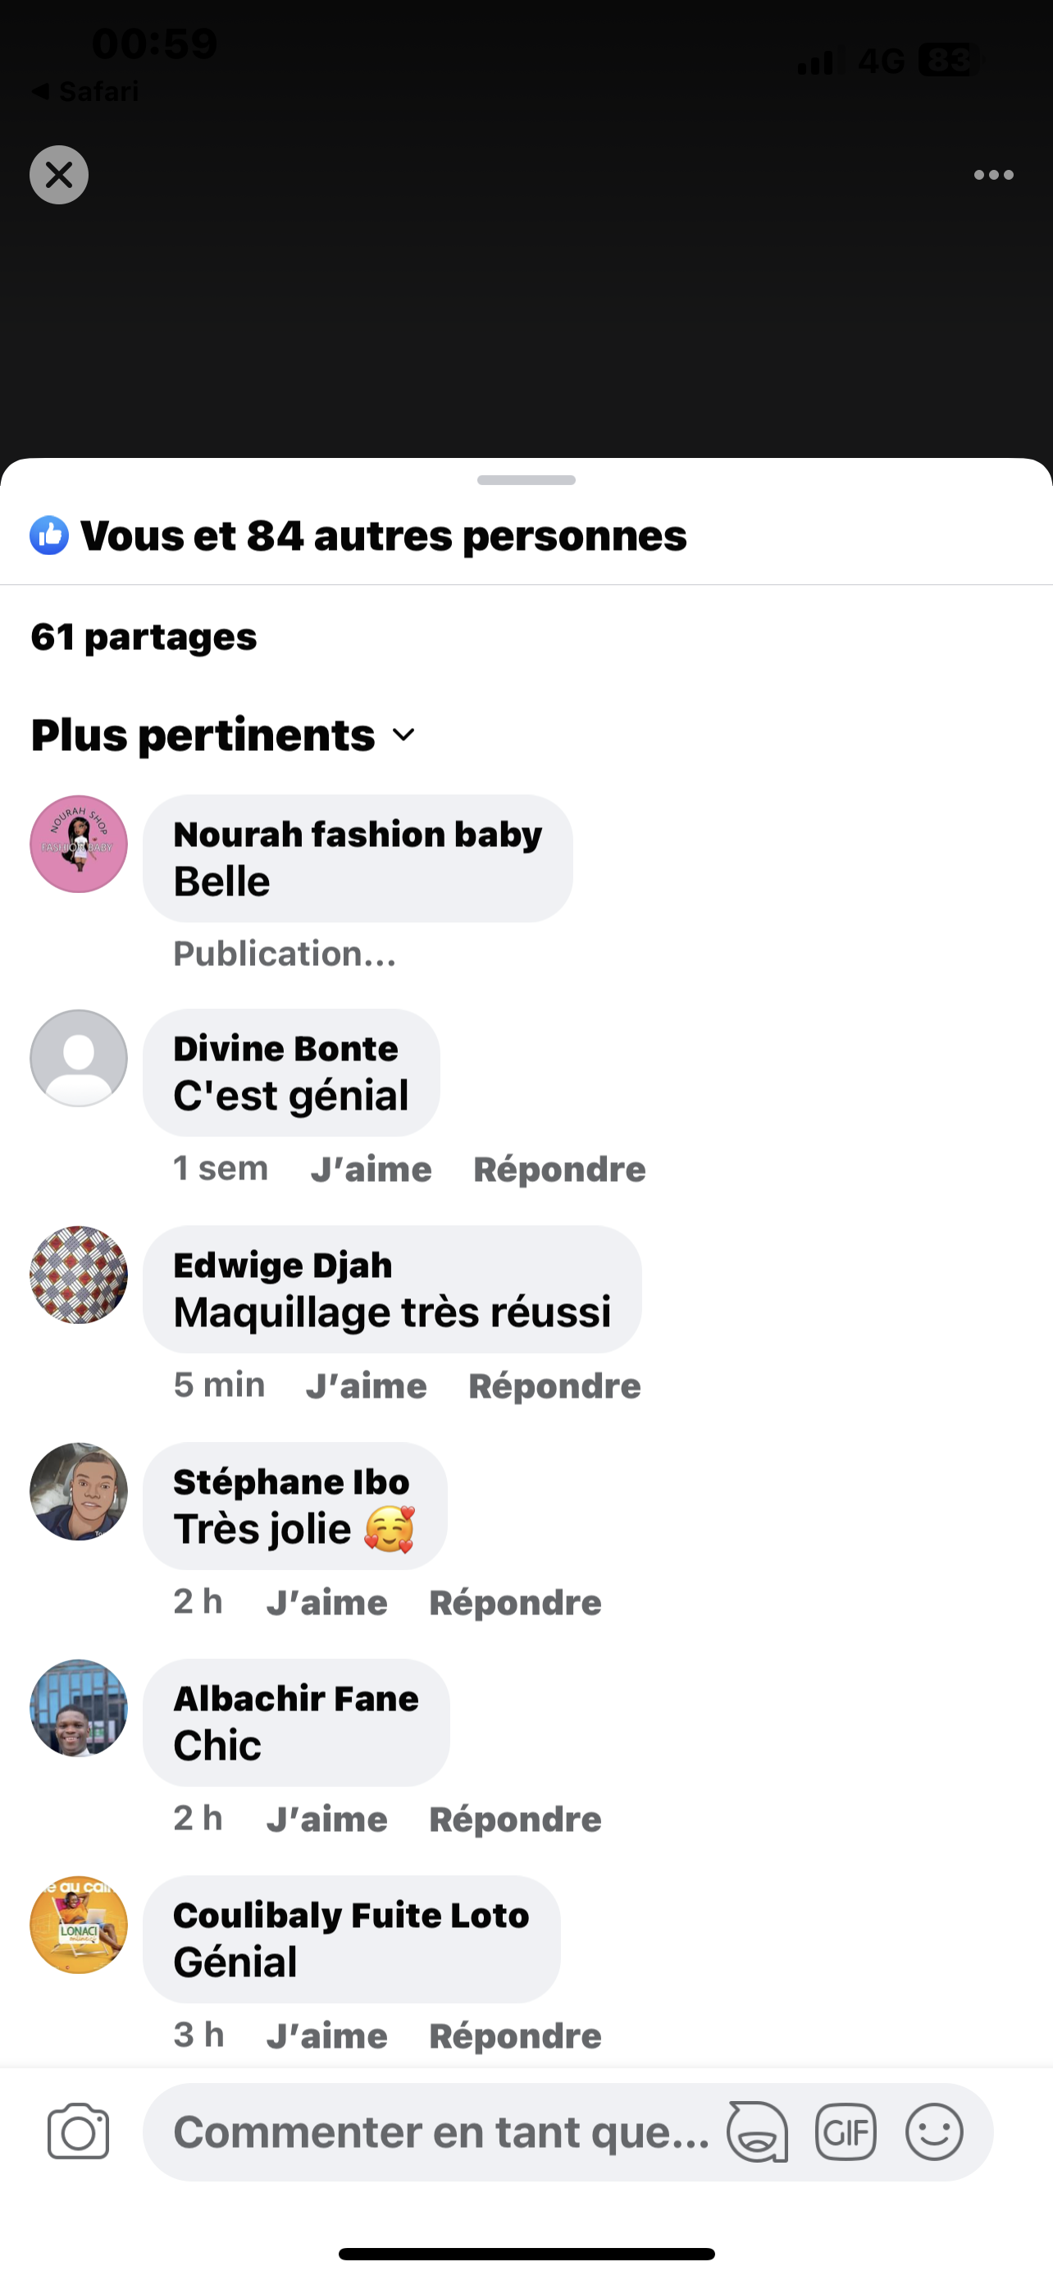Open the avatar sticker picker icon
Image resolution: width=1053 pixels, height=2280 pixels.
click(757, 2131)
